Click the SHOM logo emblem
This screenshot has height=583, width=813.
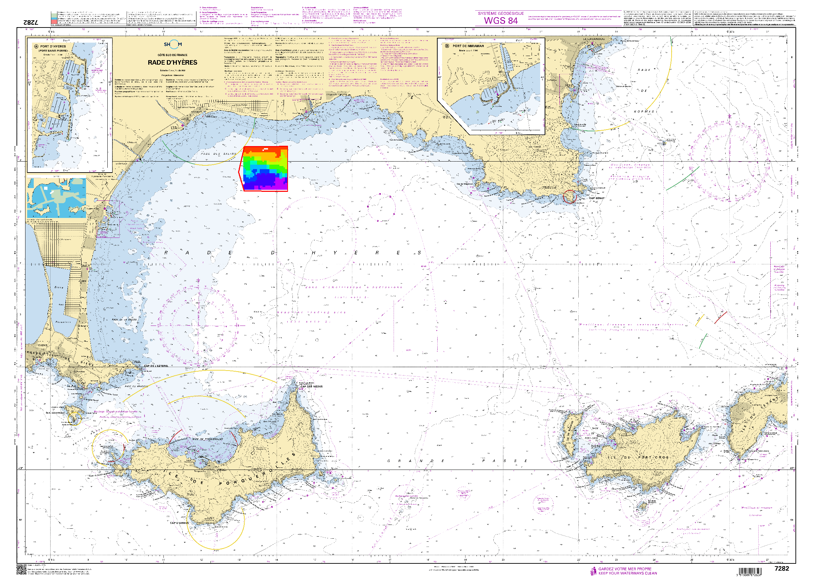pyautogui.click(x=173, y=45)
